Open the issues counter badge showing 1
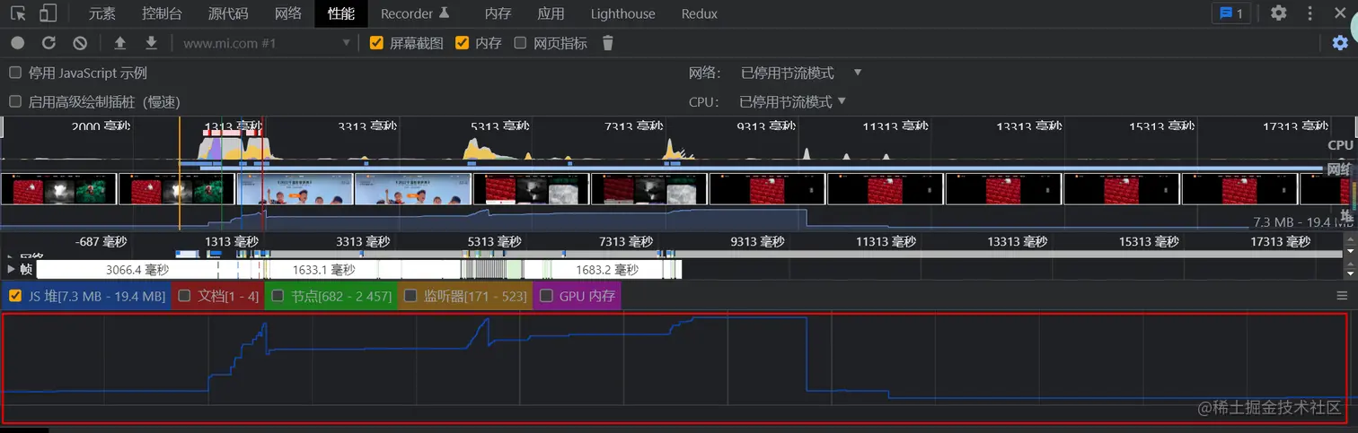Image resolution: width=1358 pixels, height=433 pixels. pos(1230,13)
